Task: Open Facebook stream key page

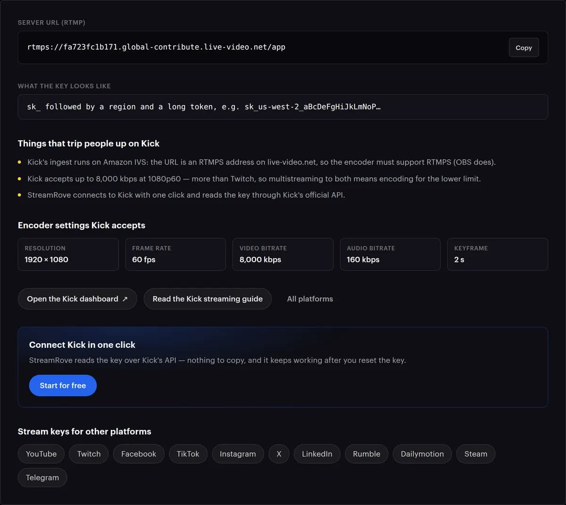Action: point(139,454)
